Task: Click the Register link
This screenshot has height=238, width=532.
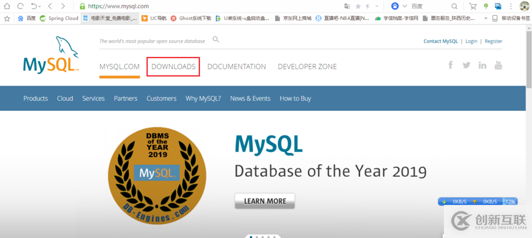Action: [493, 41]
